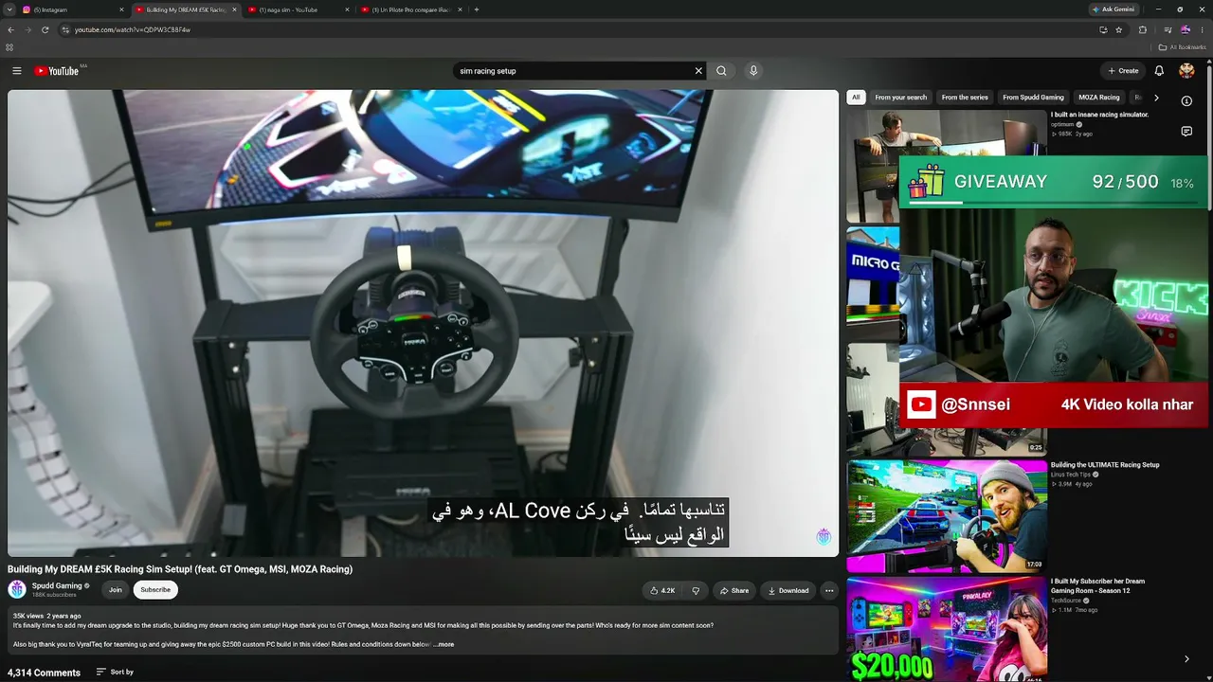This screenshot has height=682, width=1213.
Task: Dislike the video
Action: pos(696,590)
